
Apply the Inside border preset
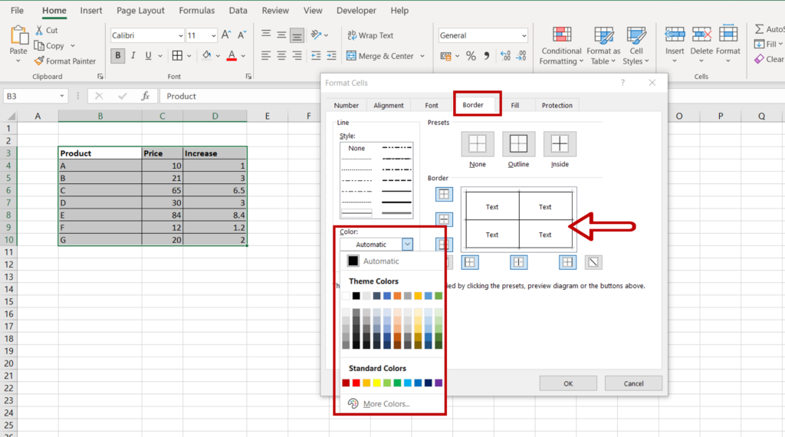(x=560, y=144)
